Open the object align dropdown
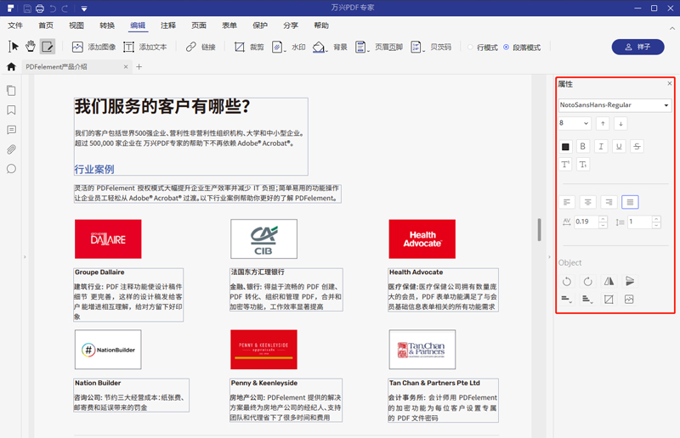This screenshot has width=680, height=438. tap(566, 299)
